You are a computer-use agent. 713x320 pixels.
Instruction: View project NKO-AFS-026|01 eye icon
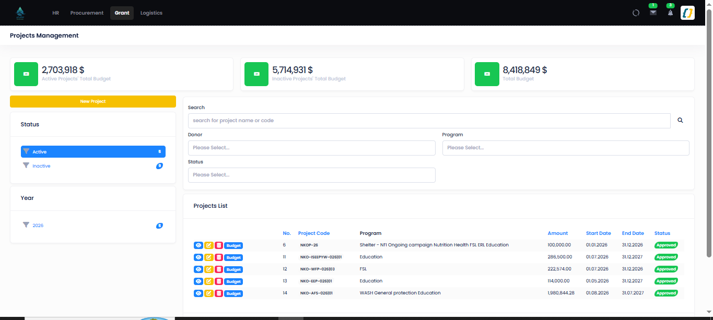point(198,293)
